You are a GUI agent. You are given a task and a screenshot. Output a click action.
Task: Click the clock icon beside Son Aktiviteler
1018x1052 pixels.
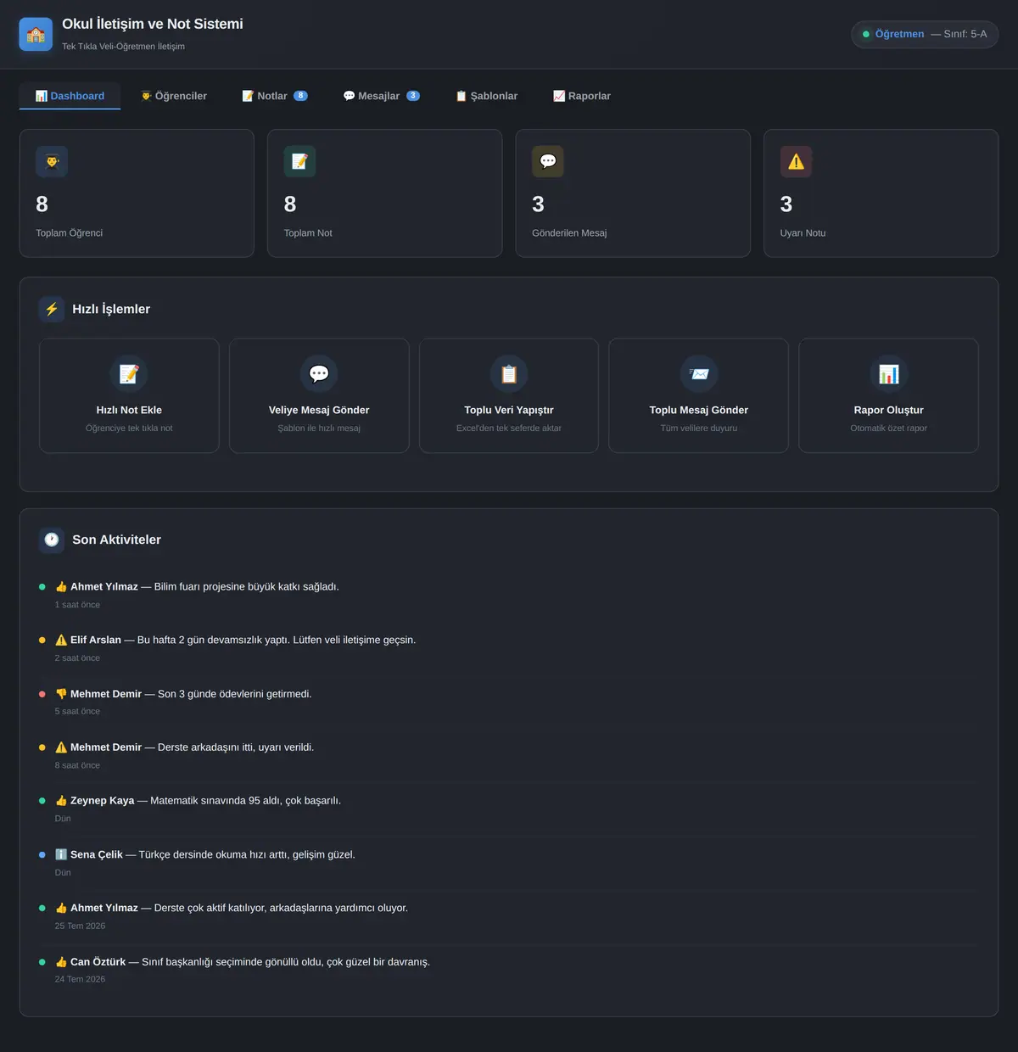pyautogui.click(x=52, y=540)
